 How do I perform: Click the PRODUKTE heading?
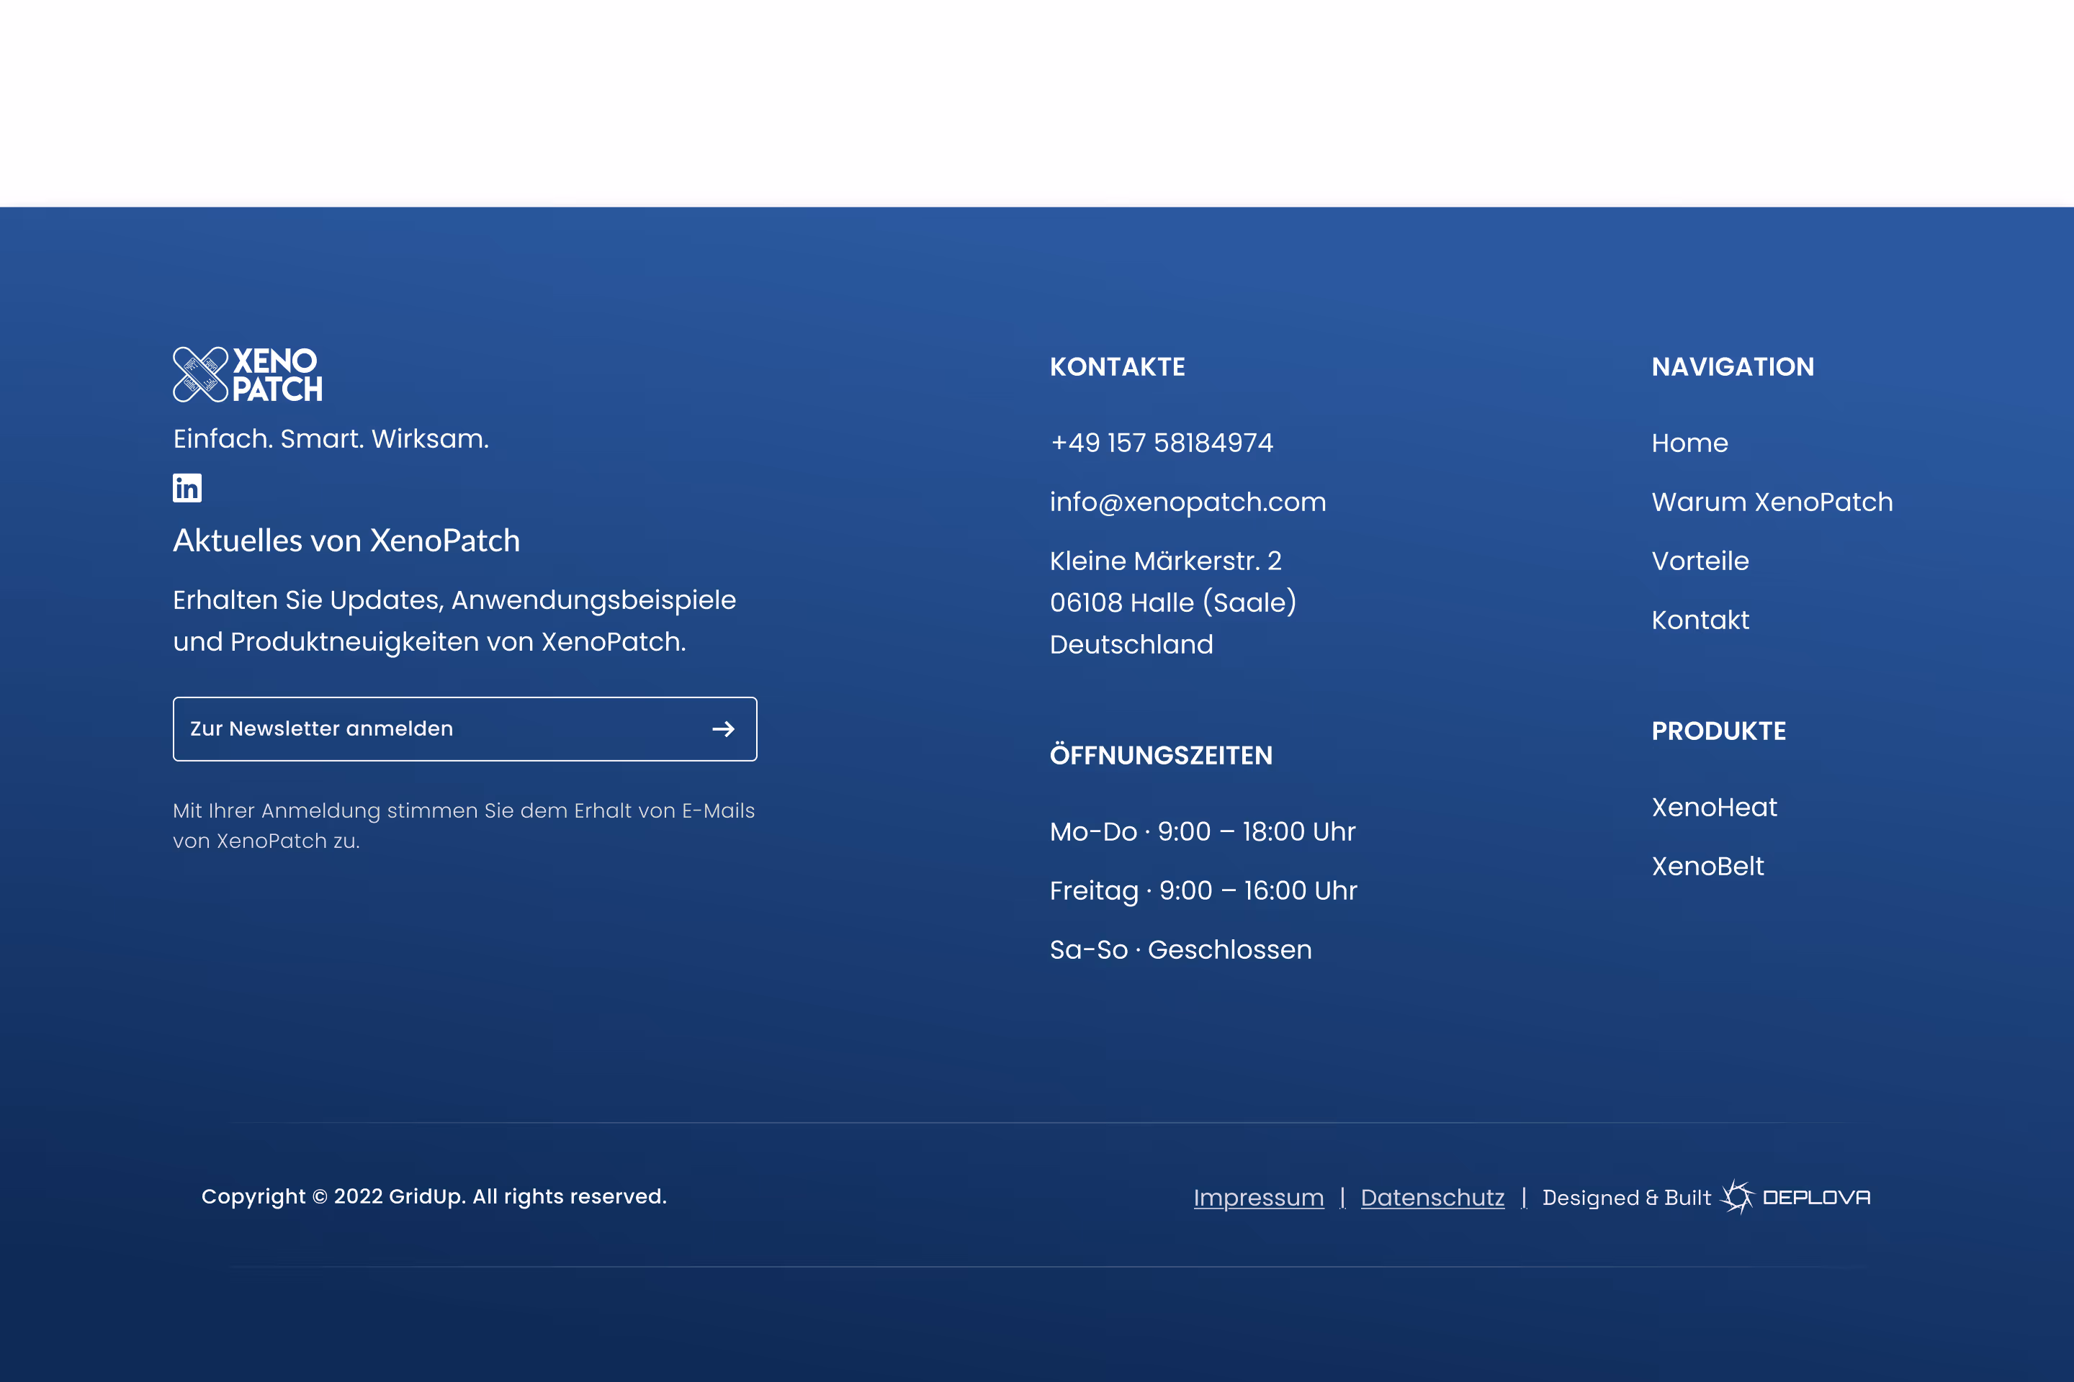(x=1719, y=731)
